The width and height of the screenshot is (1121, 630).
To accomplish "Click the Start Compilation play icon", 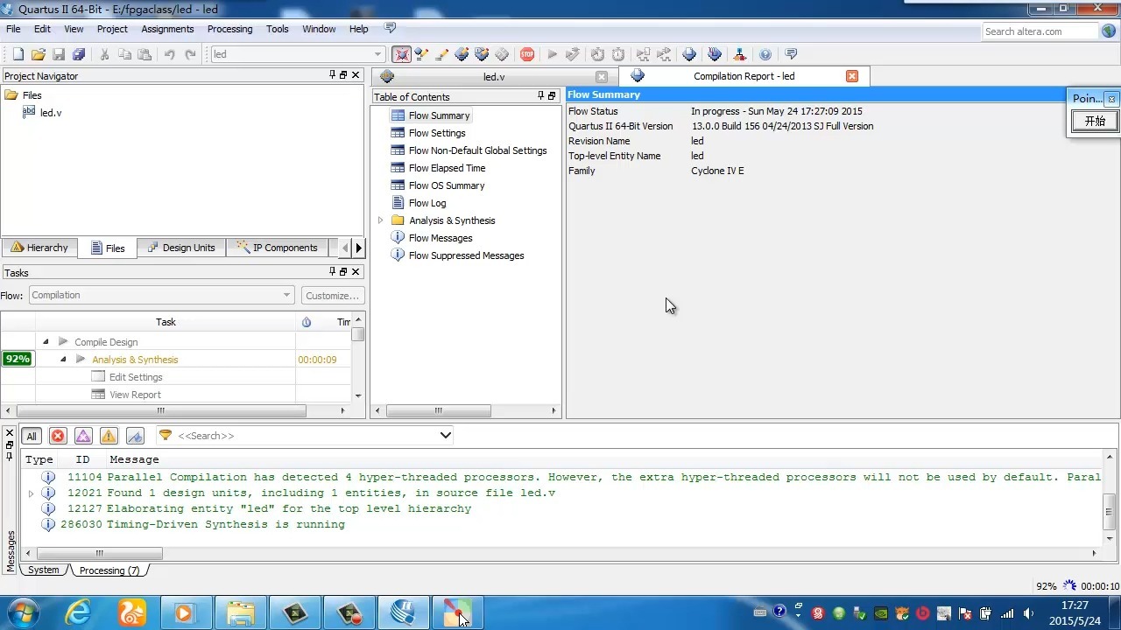I will (x=553, y=54).
